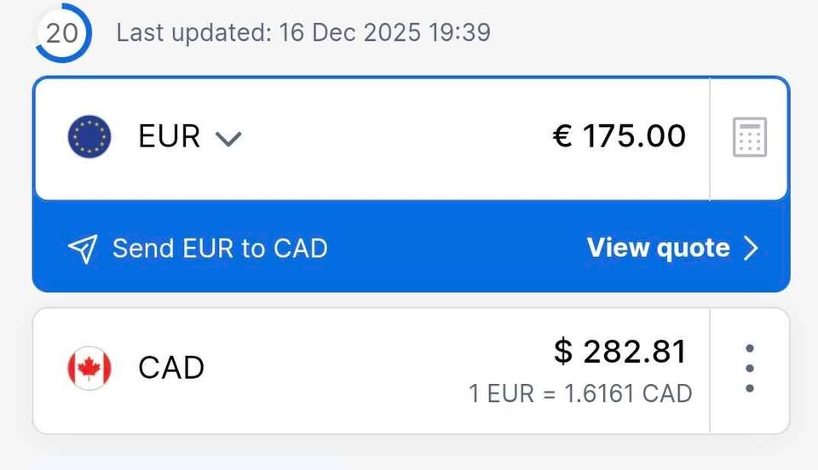Click the calculator icon in the EUR row

coord(750,137)
